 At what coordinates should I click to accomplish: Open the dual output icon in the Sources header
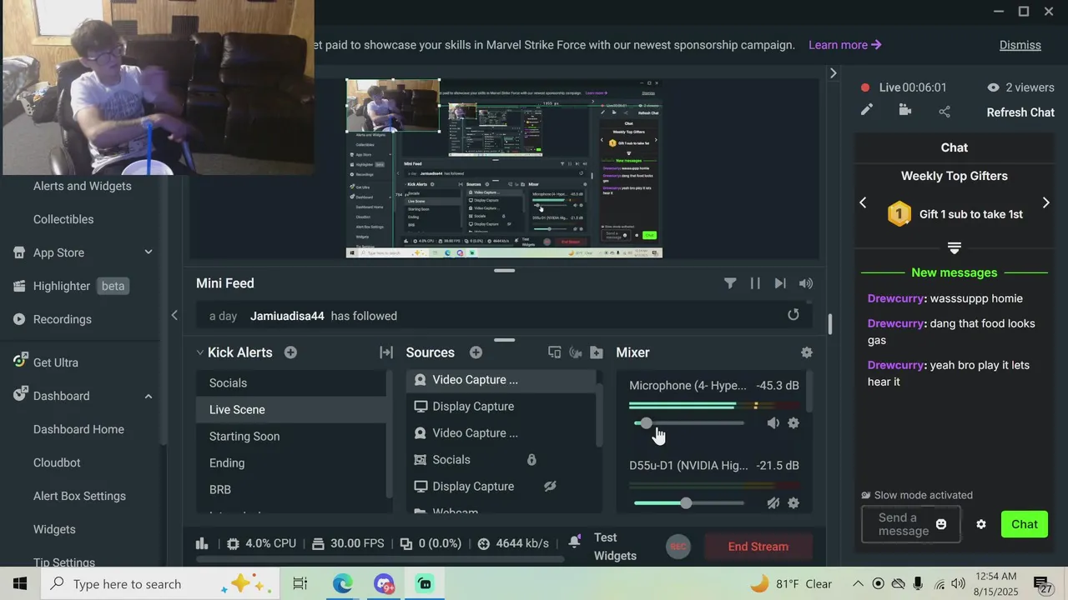coord(554,352)
